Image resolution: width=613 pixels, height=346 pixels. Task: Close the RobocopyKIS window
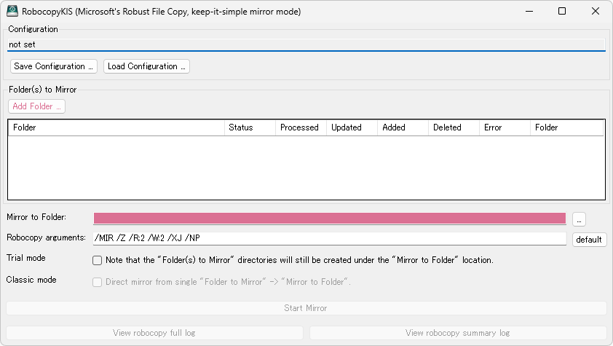(x=595, y=12)
